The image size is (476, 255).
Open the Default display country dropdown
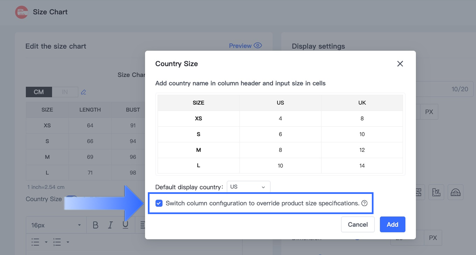(x=248, y=187)
